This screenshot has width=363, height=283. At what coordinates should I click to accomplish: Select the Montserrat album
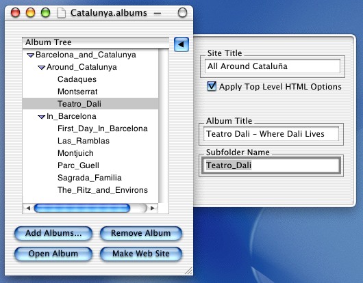tap(77, 92)
